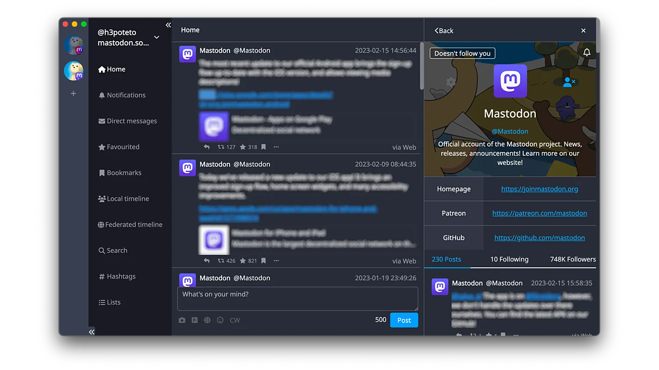Open the Favourited list

pos(119,147)
